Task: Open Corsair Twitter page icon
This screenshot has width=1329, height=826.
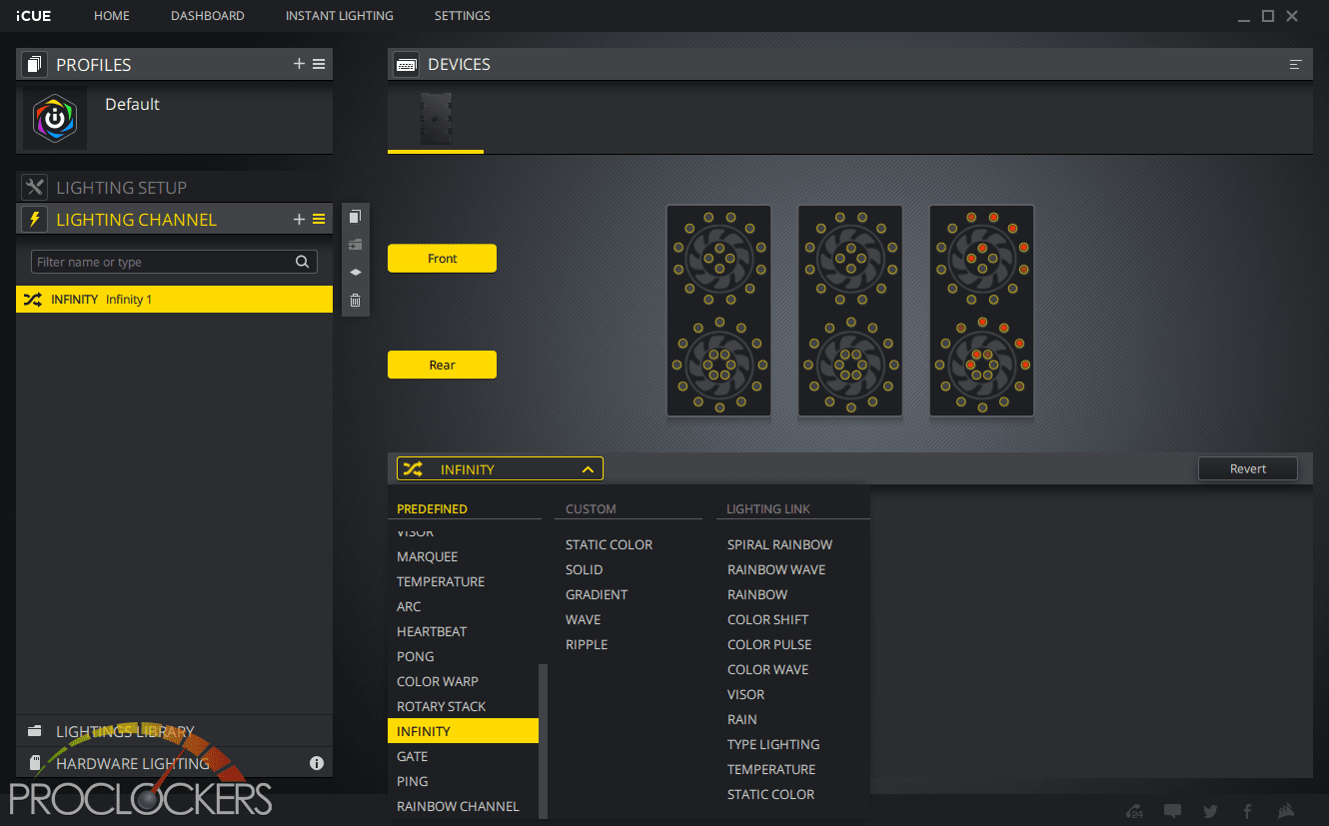Action: point(1211,811)
